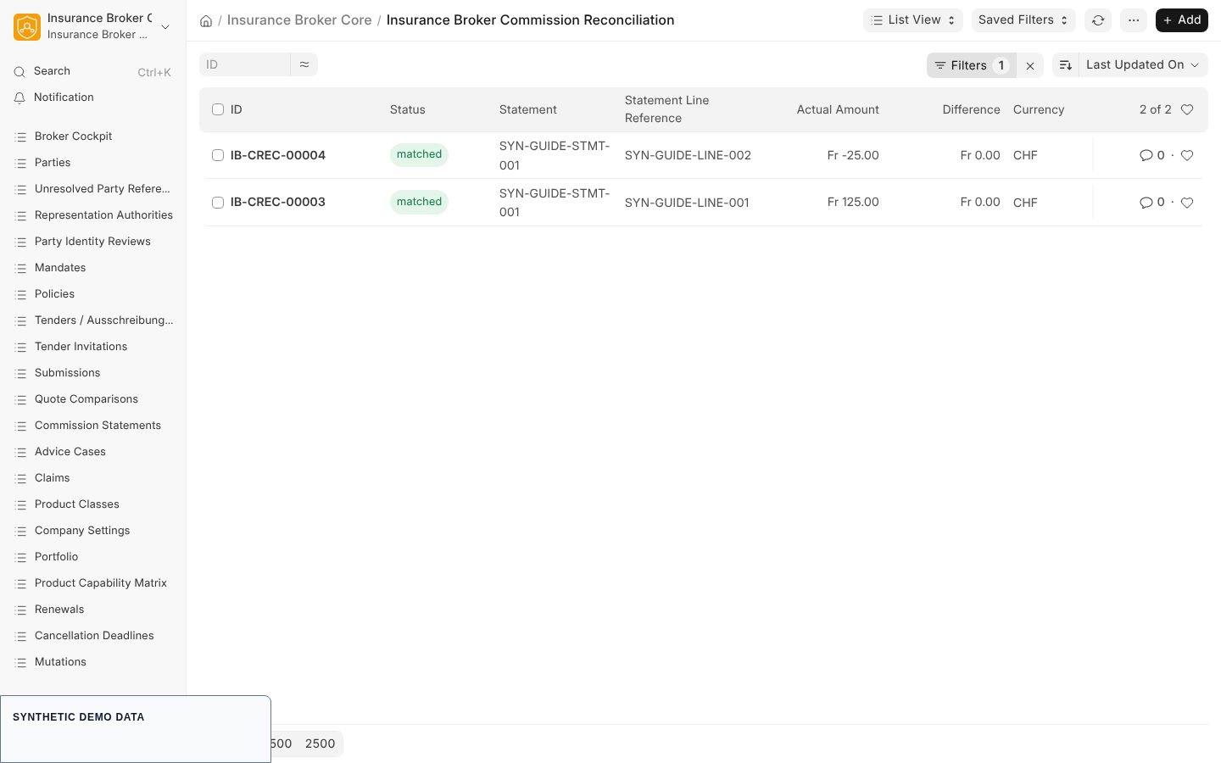Toggle the sort direction icon
This screenshot has height=763, width=1221.
pos(1066,65)
